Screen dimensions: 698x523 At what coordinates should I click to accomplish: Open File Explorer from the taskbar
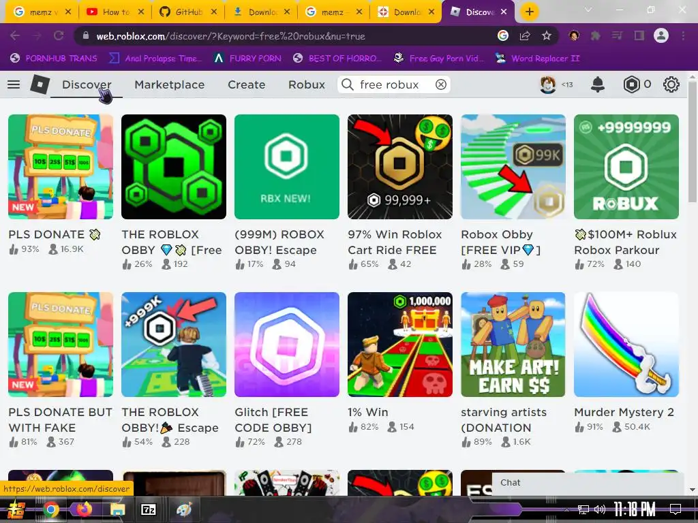tap(117, 509)
